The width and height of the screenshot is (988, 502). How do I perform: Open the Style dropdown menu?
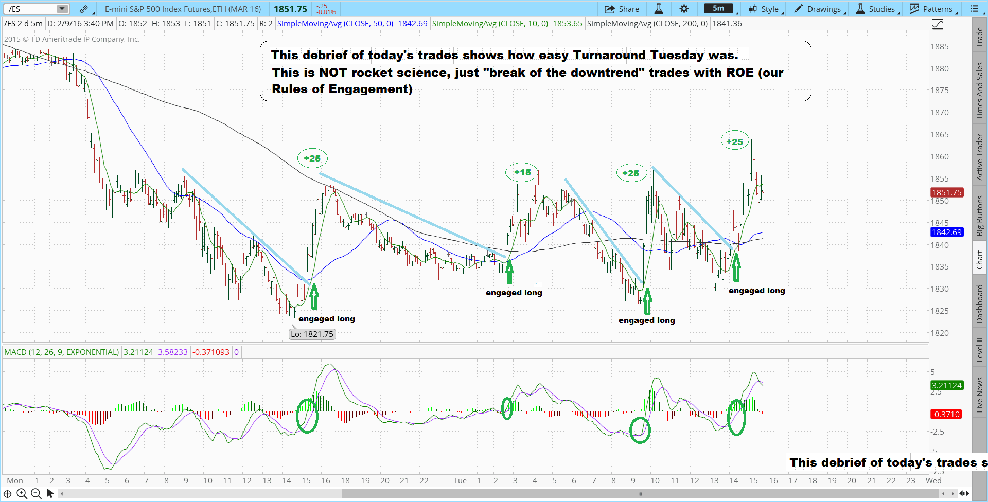click(766, 9)
